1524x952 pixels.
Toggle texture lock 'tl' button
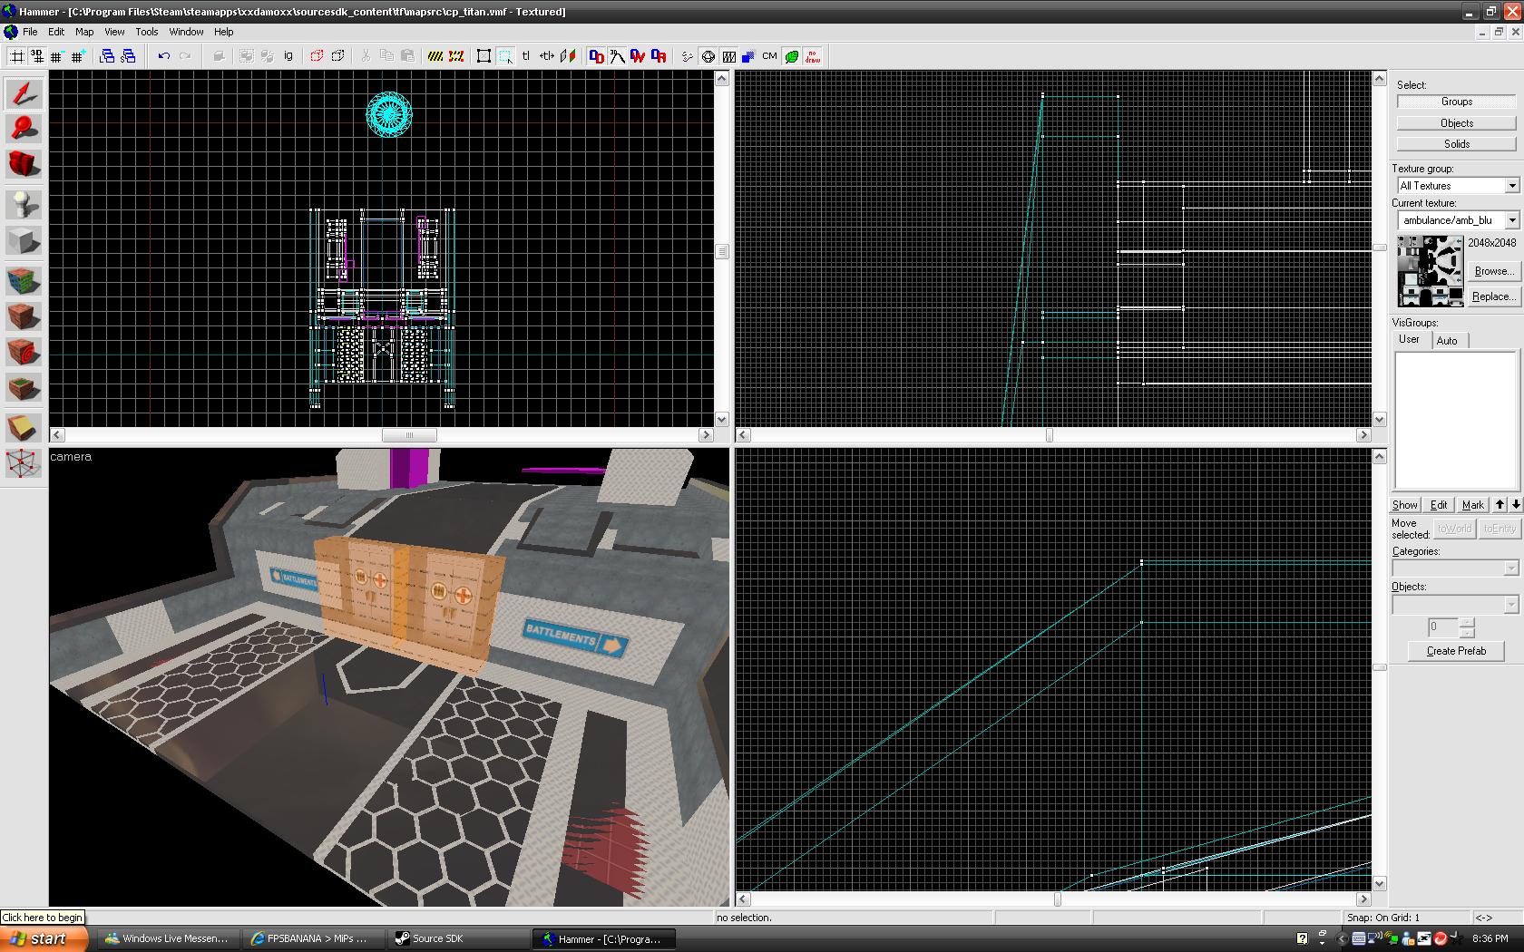[526, 56]
